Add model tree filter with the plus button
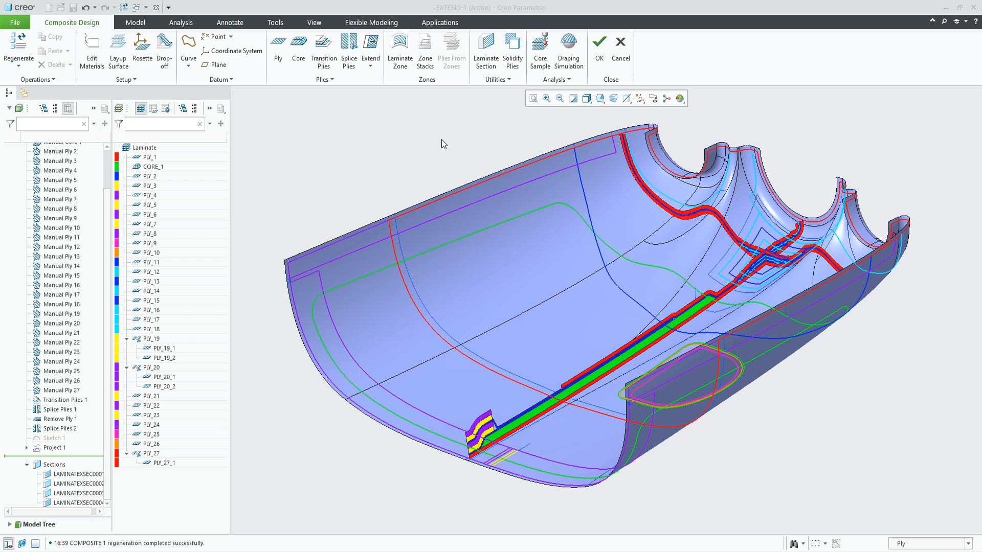This screenshot has height=552, width=982. (104, 124)
